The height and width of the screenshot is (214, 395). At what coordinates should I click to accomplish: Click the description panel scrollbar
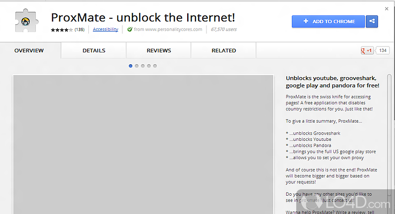click(389, 135)
